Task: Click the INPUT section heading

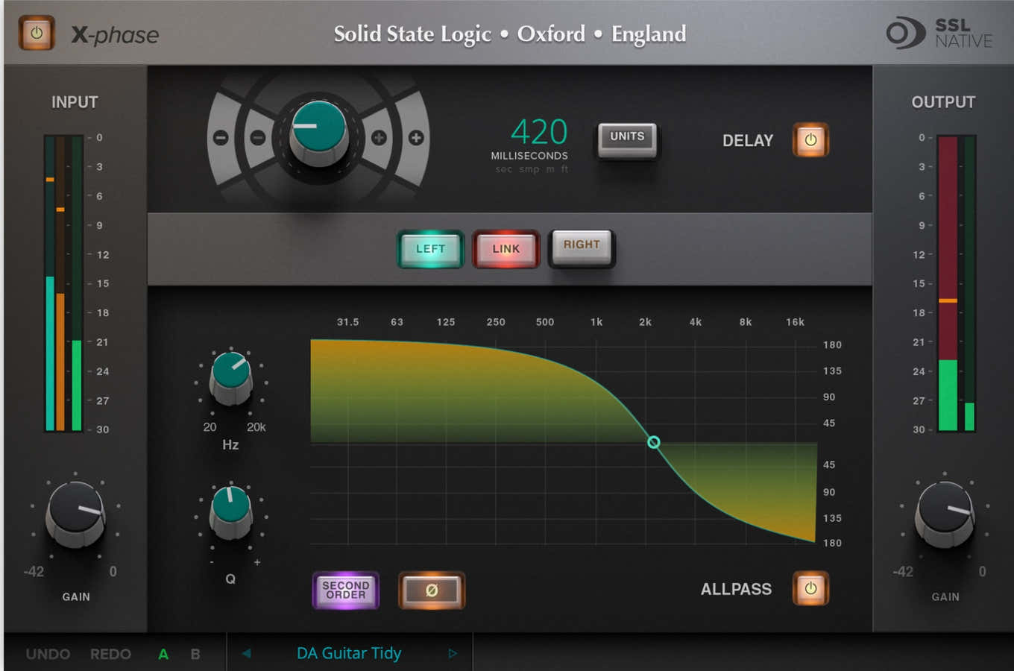Action: click(75, 102)
